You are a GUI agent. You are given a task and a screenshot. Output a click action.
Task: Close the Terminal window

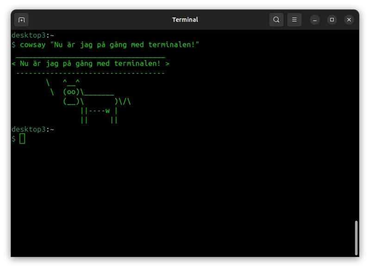[x=349, y=19]
